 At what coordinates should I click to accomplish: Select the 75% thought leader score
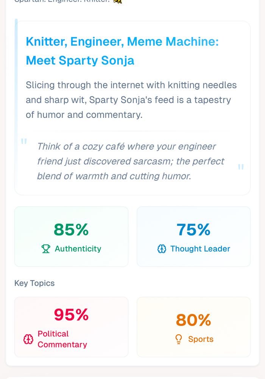(193, 230)
